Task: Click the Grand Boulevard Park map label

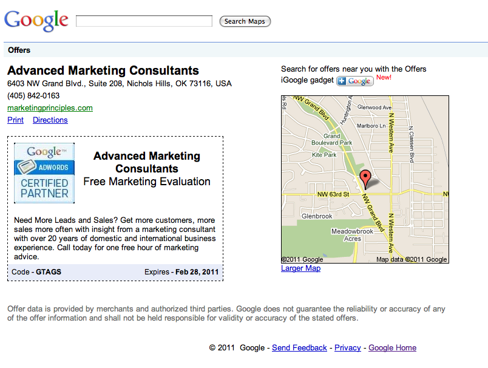Action: [331, 139]
